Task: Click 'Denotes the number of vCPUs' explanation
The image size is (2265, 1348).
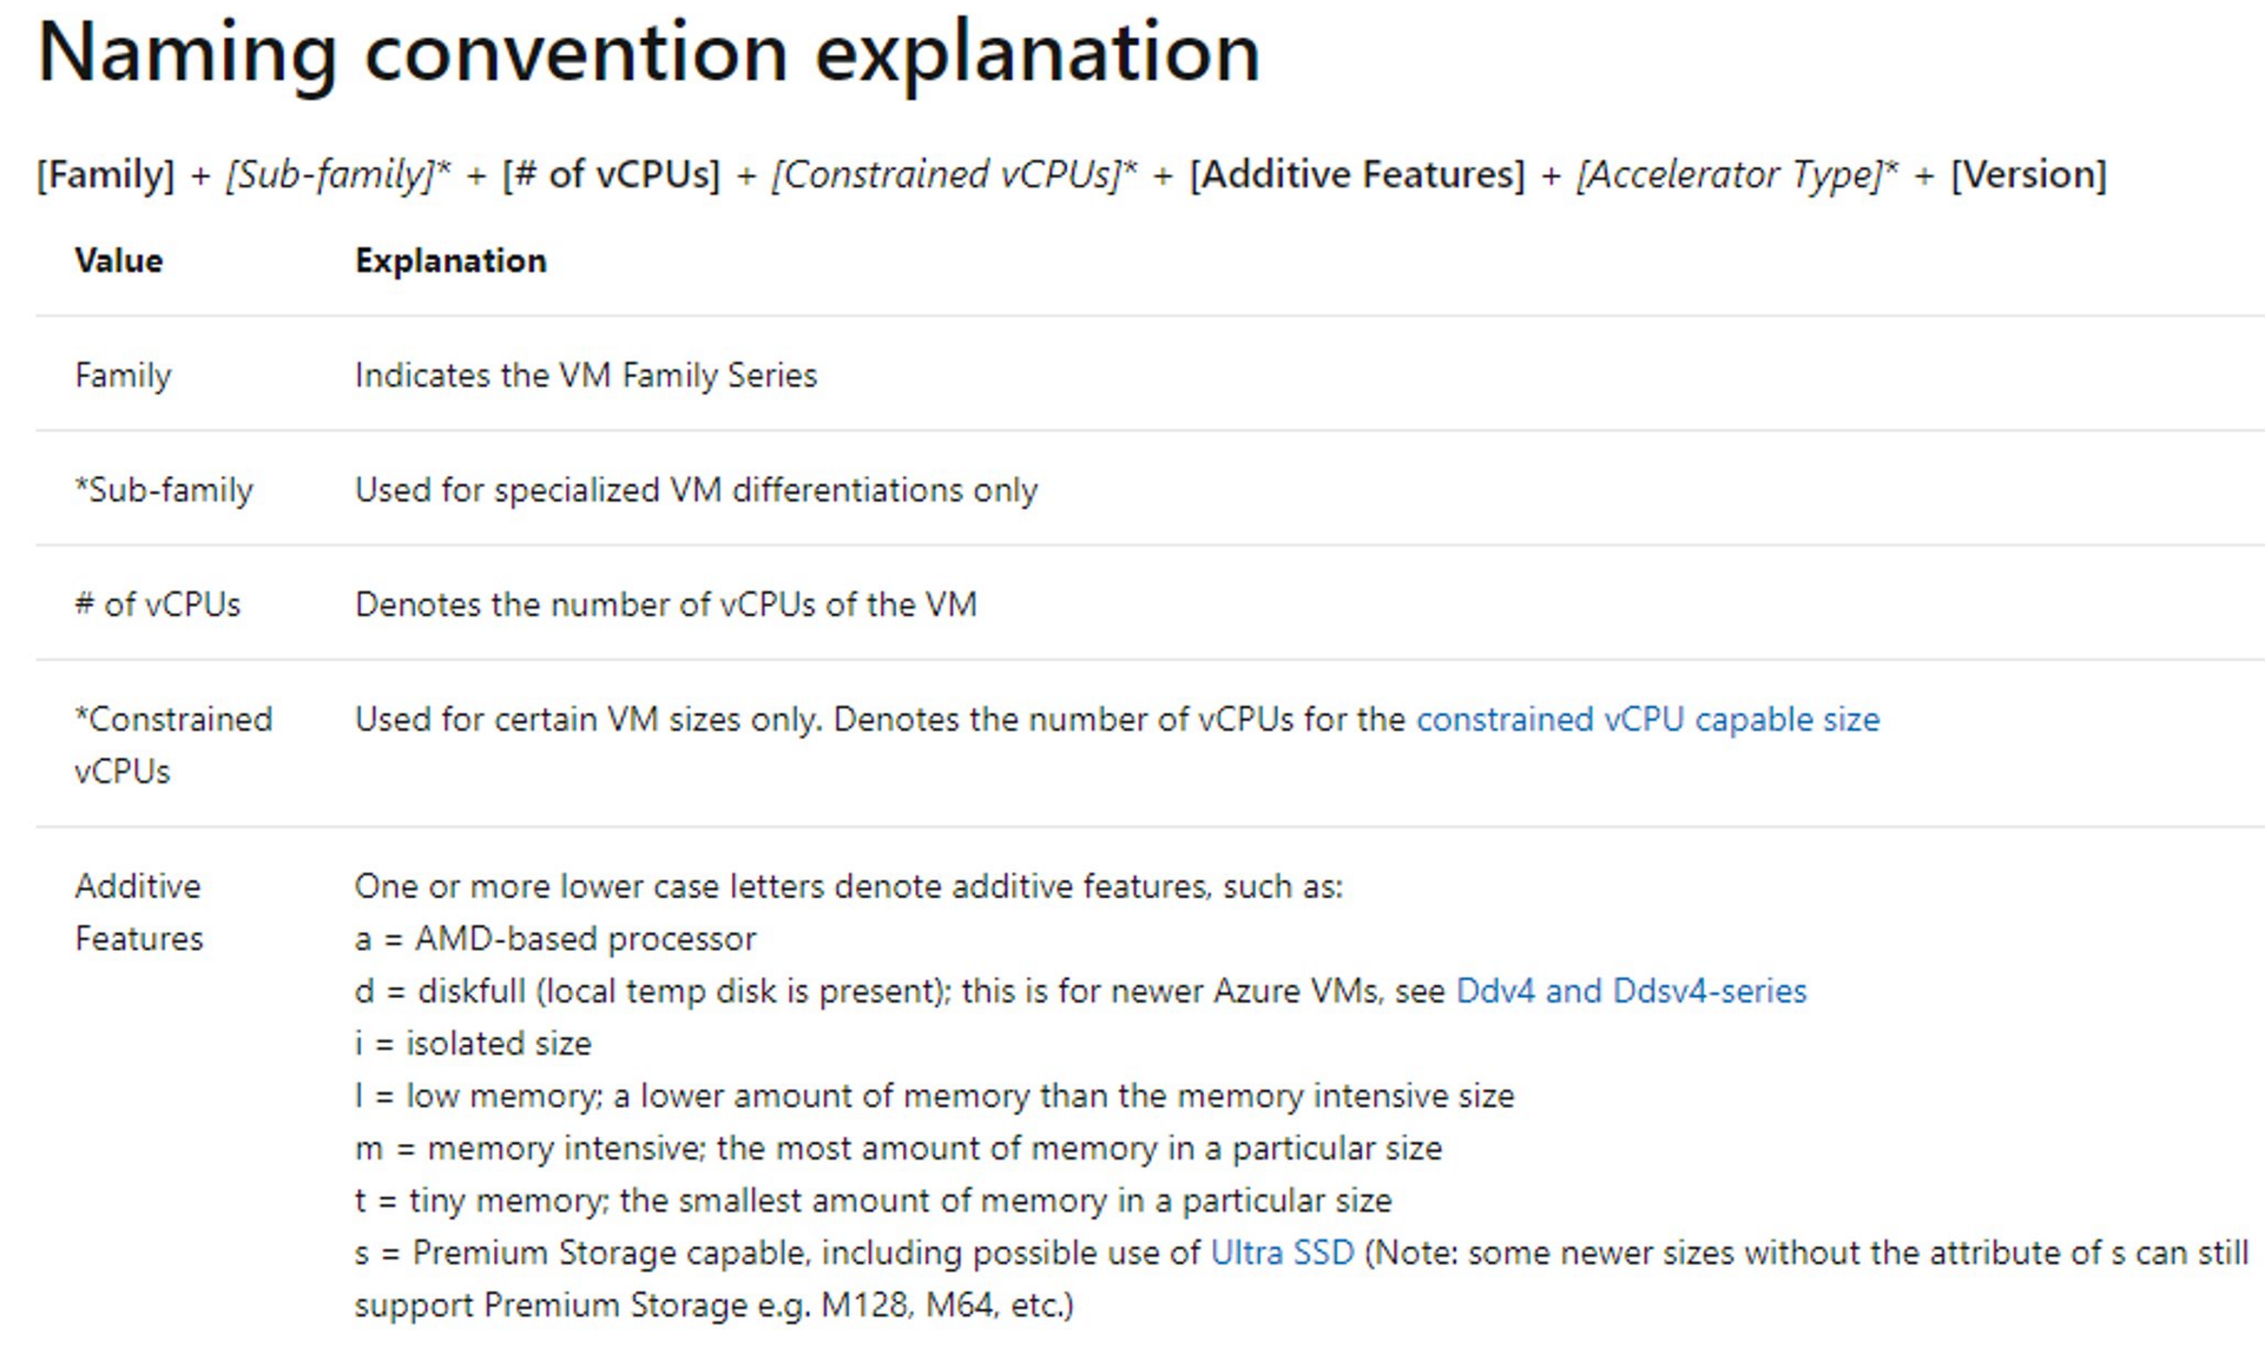Action: [x=666, y=604]
